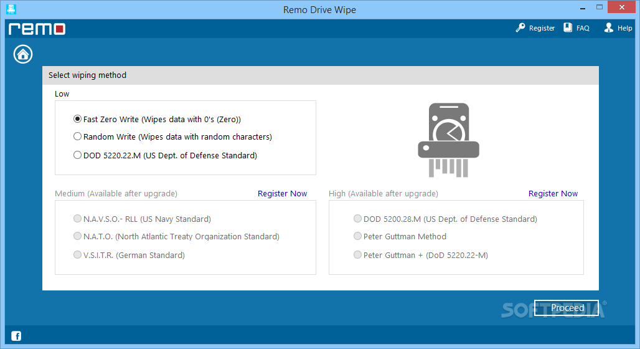This screenshot has height=349, width=640.
Task: Click the drive shredder illustration
Action: click(x=449, y=140)
